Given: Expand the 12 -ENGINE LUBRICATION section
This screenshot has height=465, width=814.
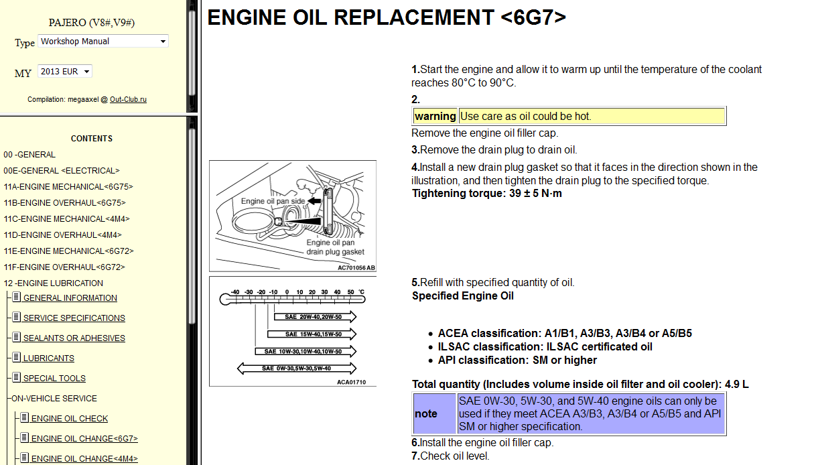Looking at the screenshot, I should [x=53, y=283].
